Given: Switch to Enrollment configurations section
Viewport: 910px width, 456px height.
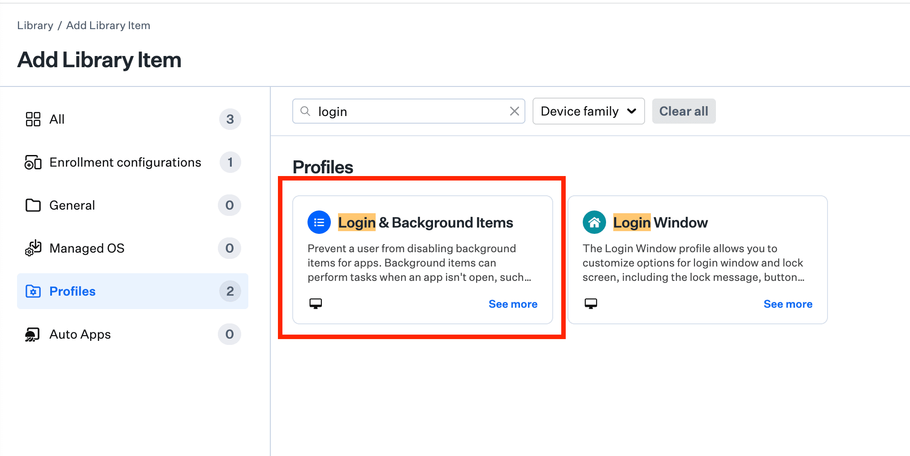Looking at the screenshot, I should click(x=125, y=162).
